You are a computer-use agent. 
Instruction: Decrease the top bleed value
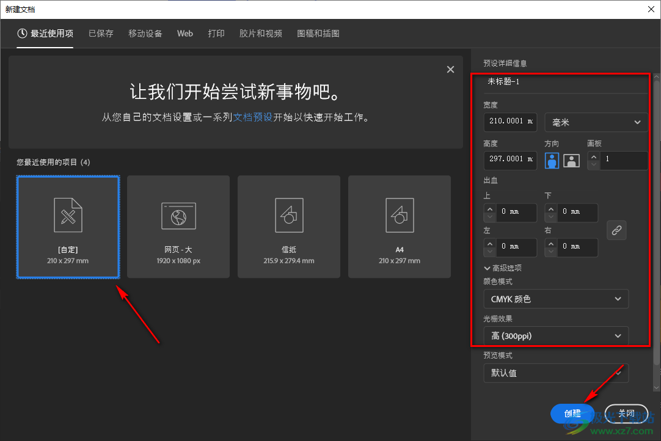click(x=489, y=217)
